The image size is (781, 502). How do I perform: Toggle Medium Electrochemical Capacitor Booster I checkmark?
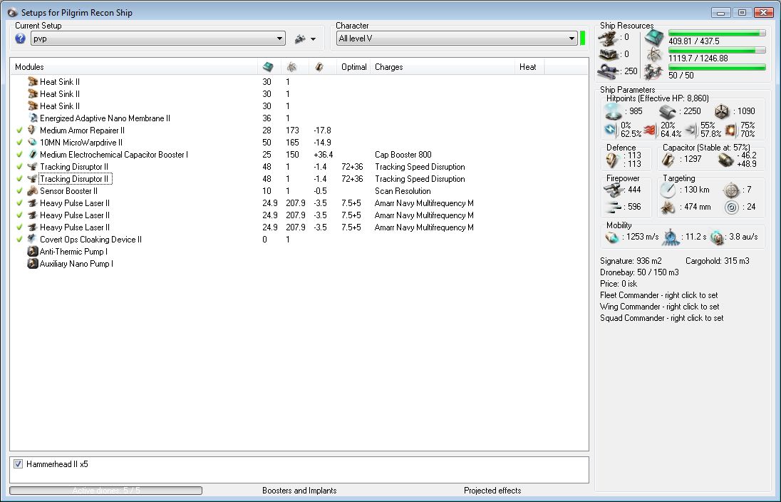click(19, 155)
